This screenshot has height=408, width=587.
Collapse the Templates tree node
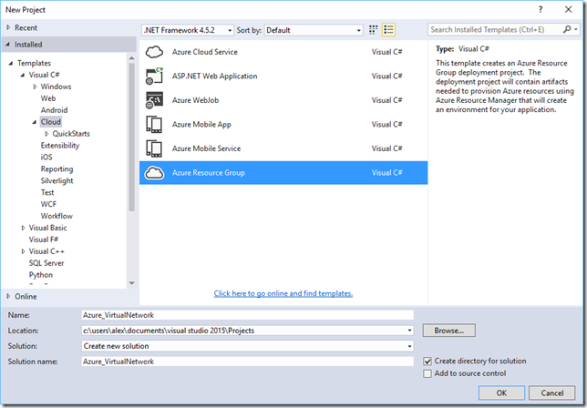11,63
